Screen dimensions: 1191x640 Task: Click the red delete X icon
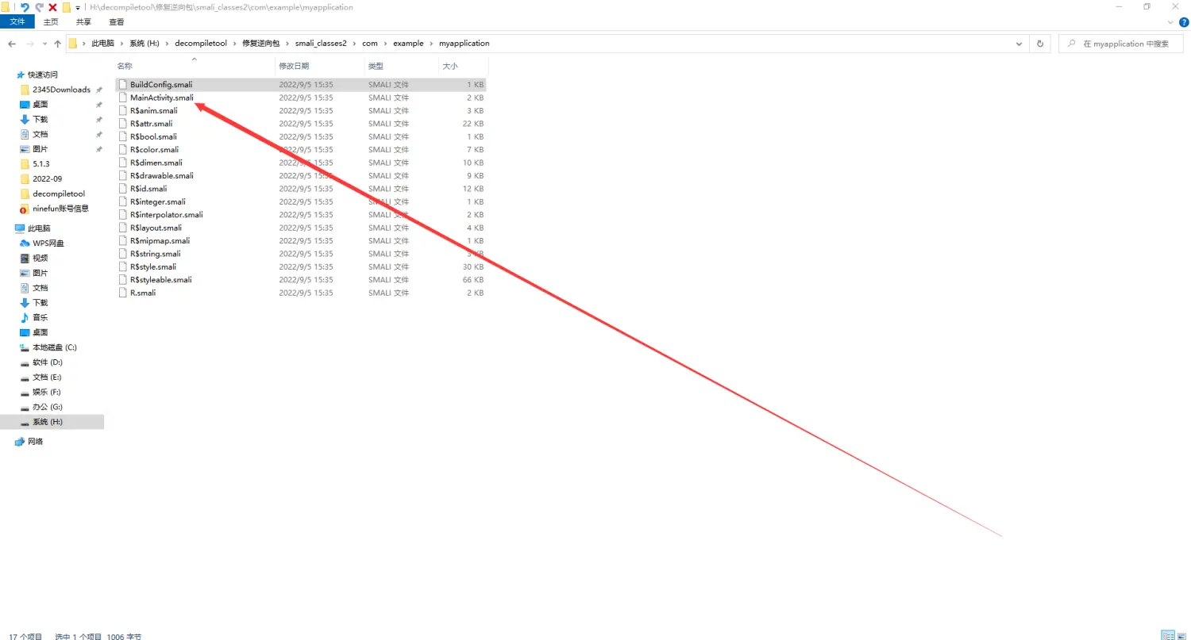coord(52,7)
